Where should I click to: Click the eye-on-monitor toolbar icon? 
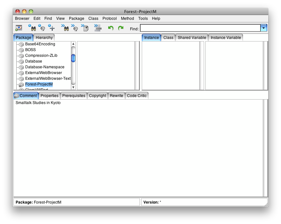(19, 28)
